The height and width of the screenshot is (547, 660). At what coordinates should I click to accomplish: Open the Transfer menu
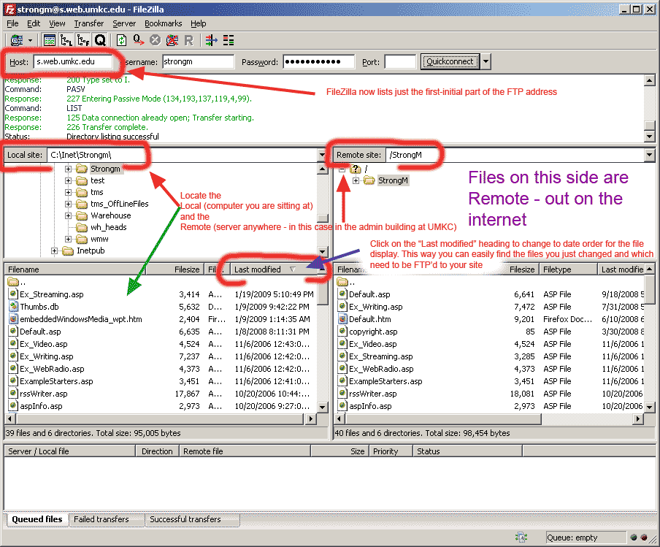(89, 23)
